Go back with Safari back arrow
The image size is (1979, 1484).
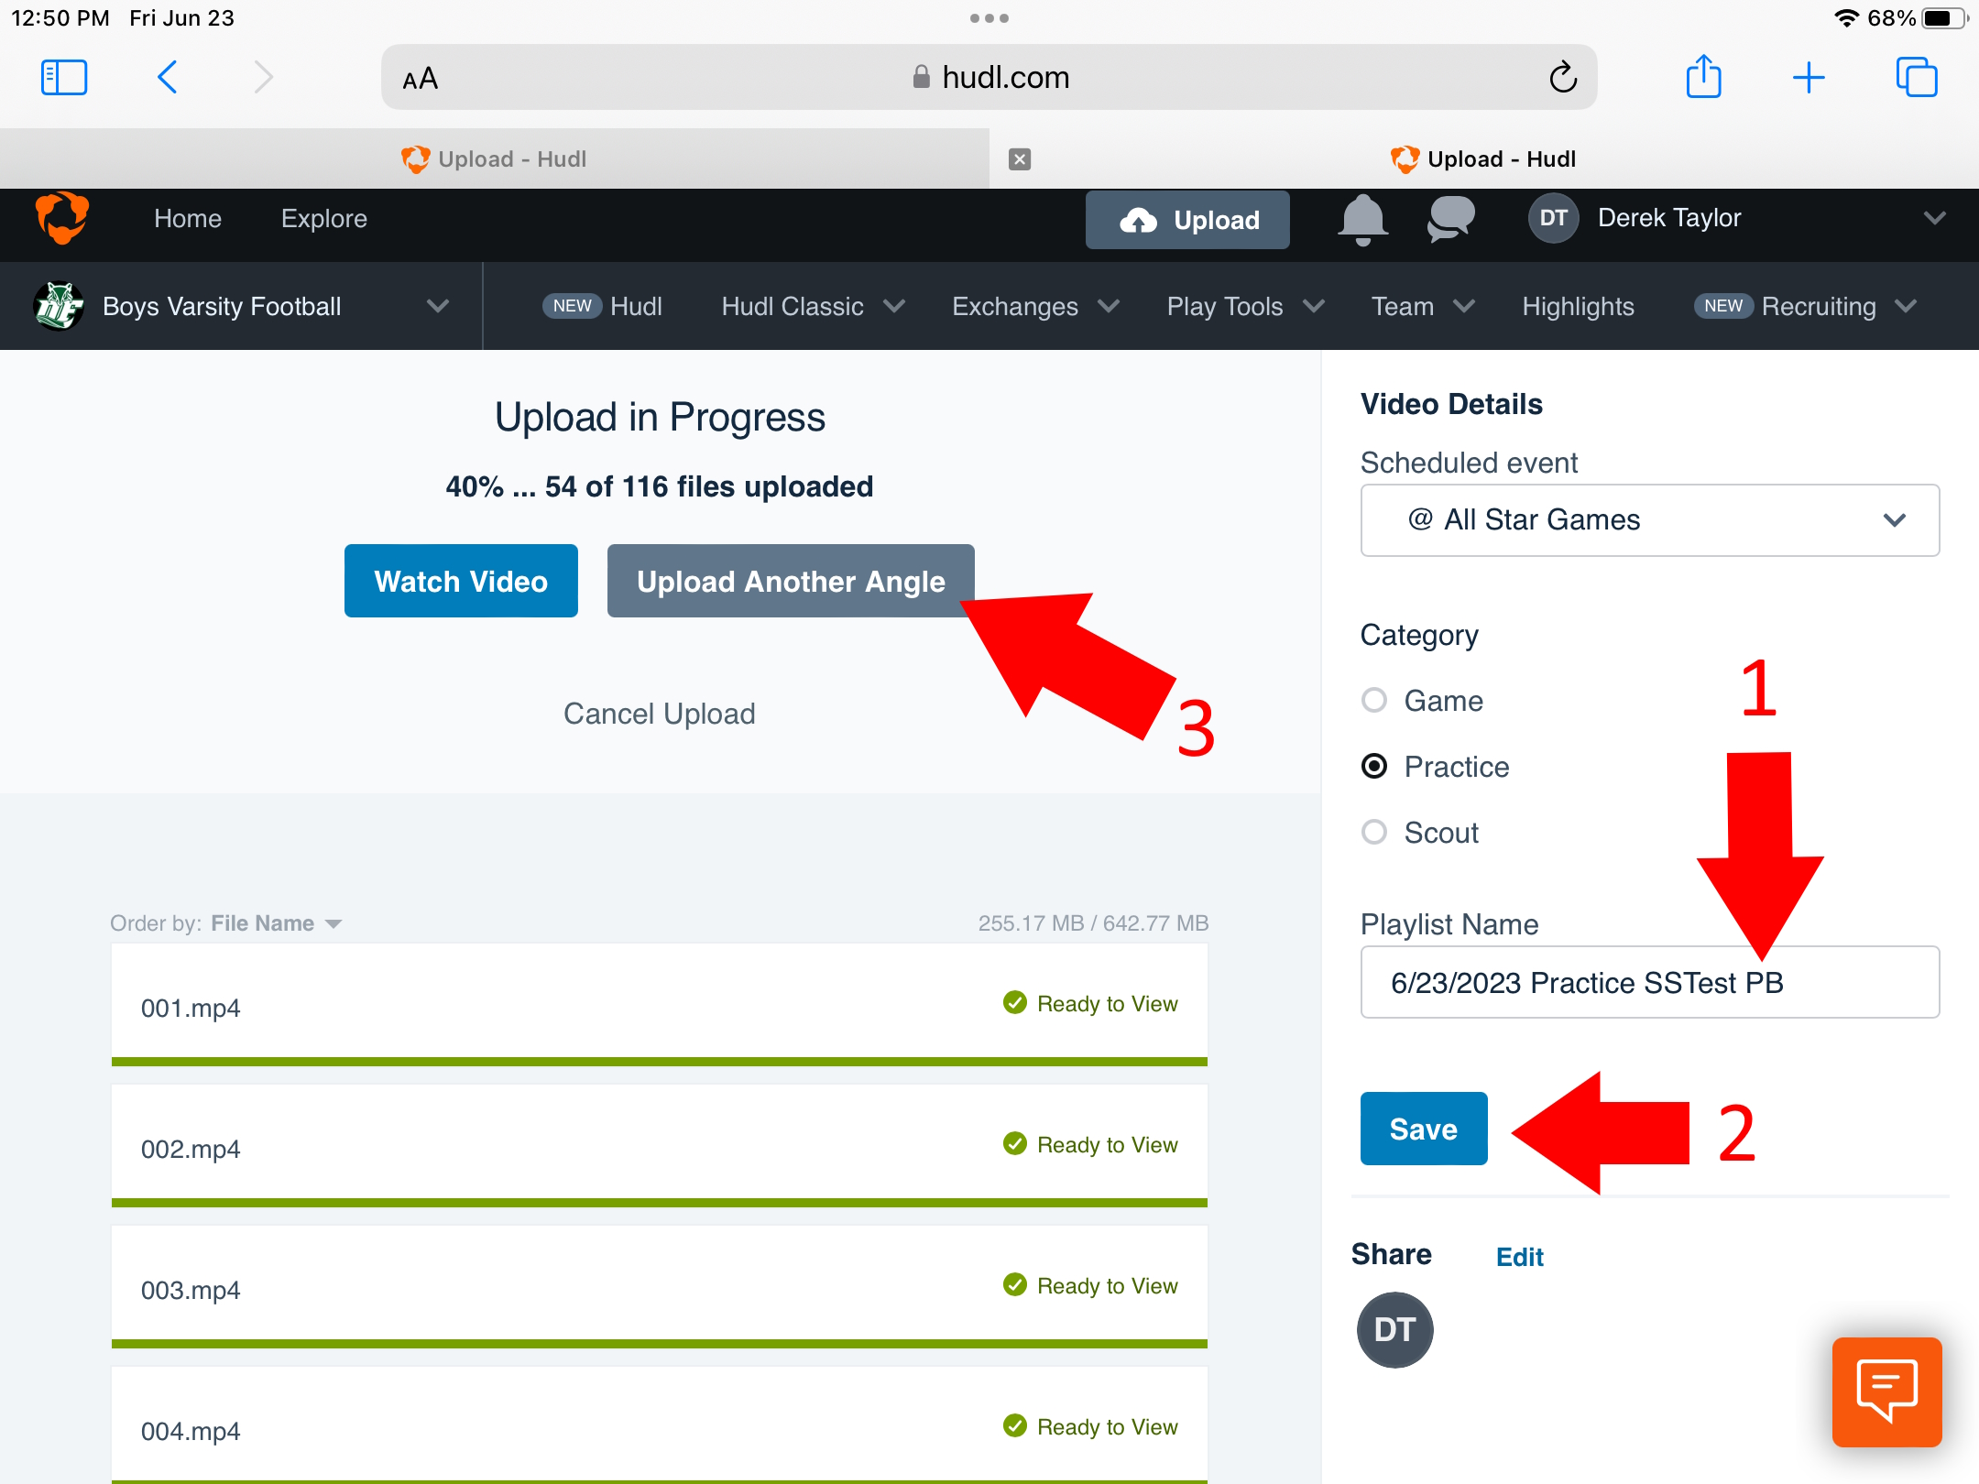tap(167, 78)
